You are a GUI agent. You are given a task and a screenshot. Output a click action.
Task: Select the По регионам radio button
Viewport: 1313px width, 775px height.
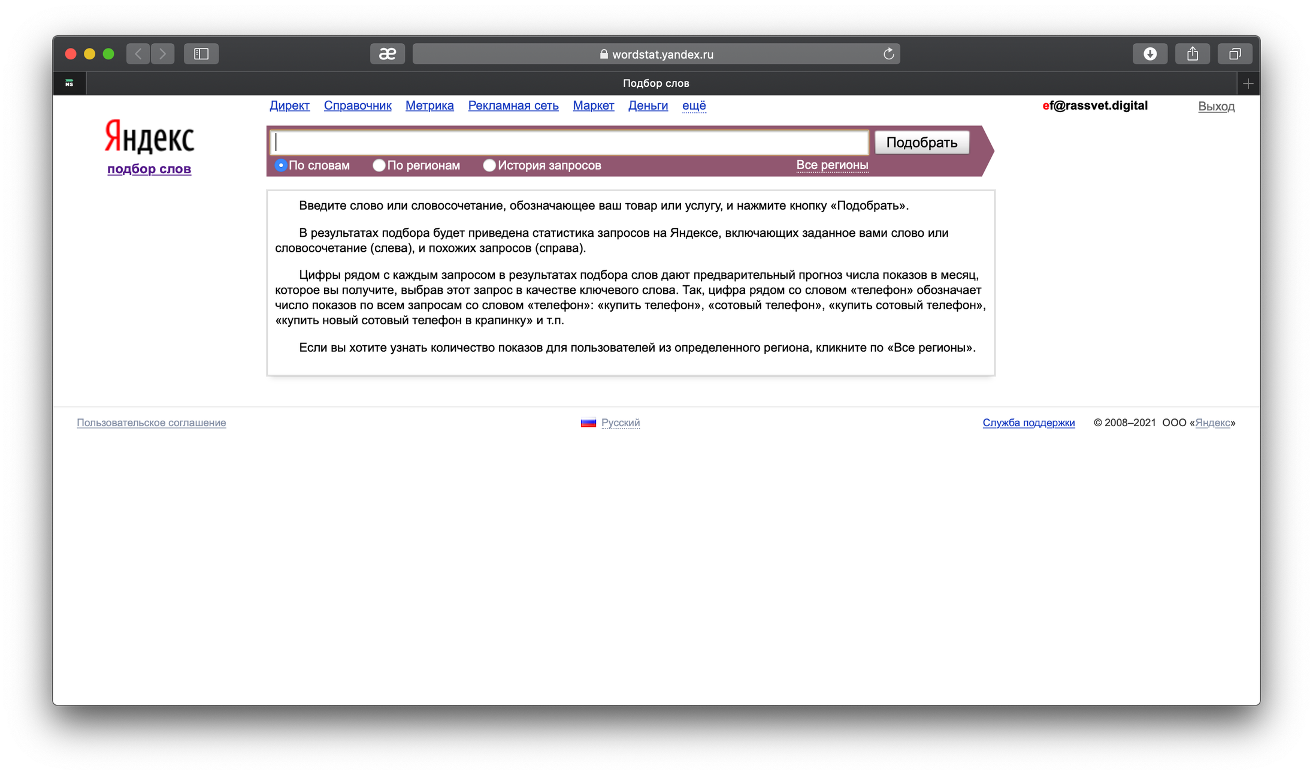379,165
